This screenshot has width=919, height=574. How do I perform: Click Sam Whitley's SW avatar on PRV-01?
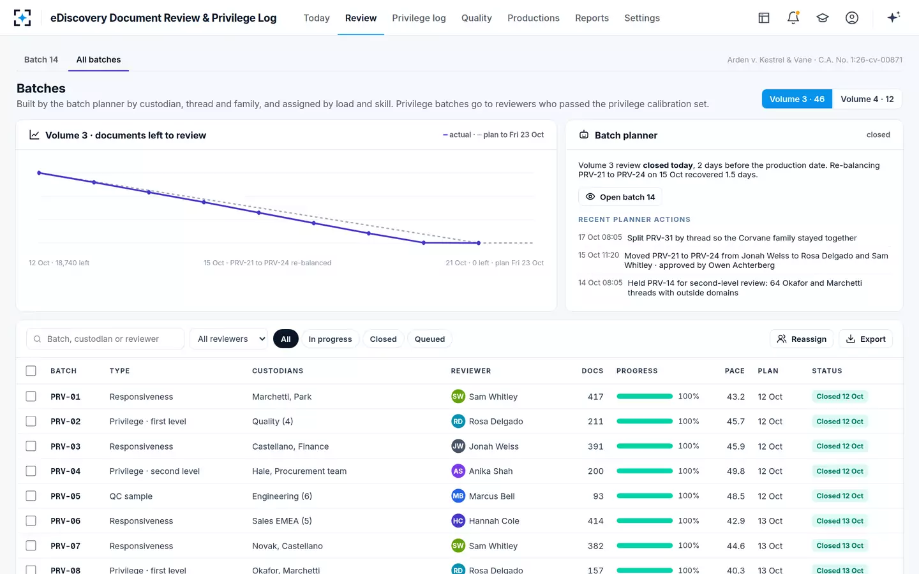[x=458, y=397]
